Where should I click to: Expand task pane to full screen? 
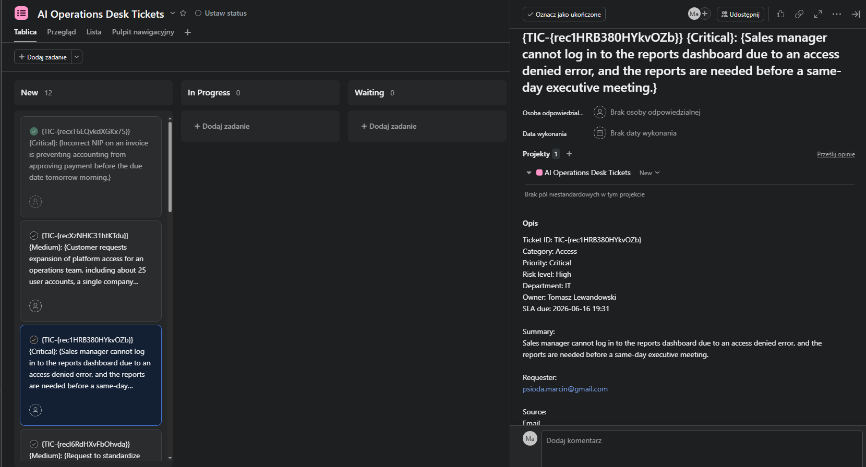coord(818,14)
